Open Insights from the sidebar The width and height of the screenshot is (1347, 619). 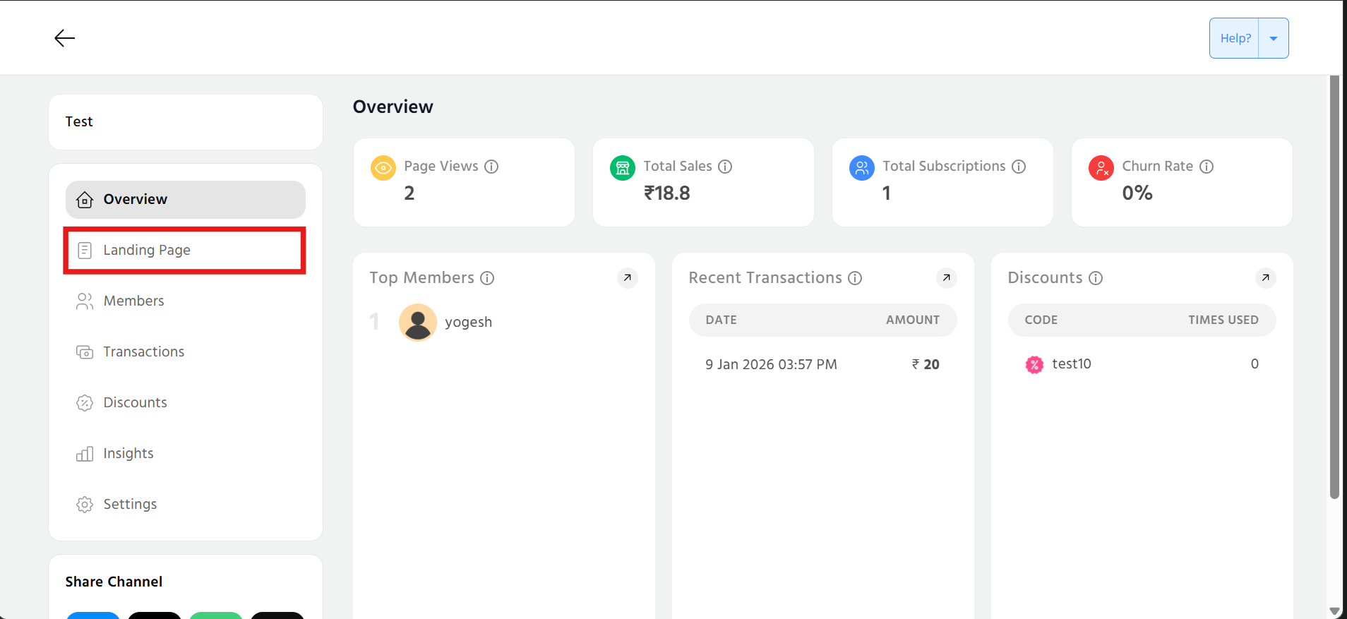[128, 454]
